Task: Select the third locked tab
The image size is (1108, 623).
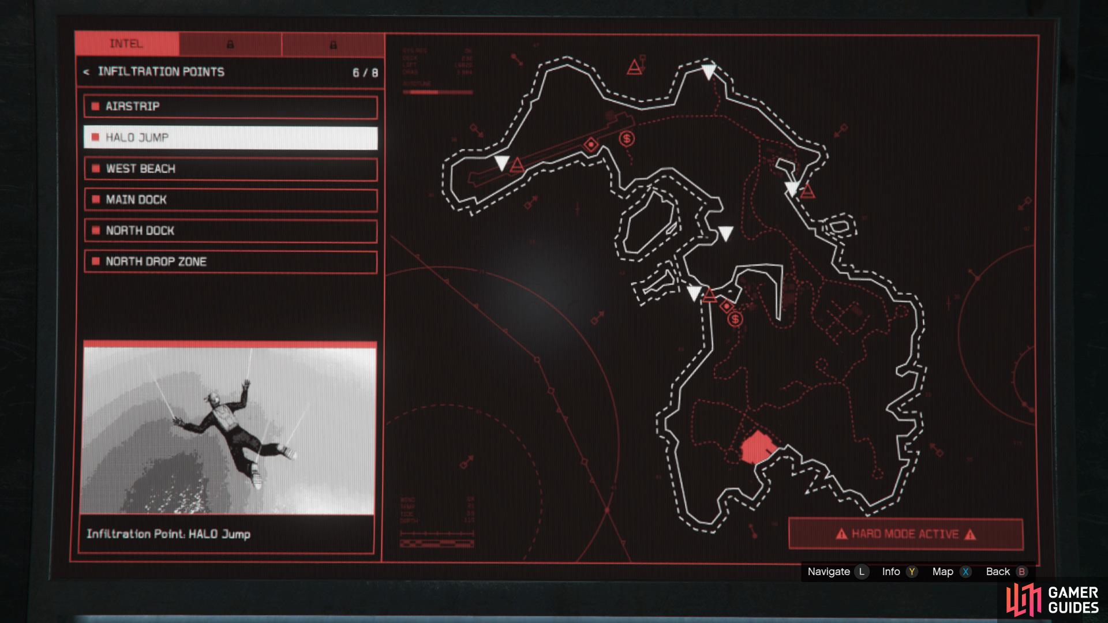Action: pos(333,44)
